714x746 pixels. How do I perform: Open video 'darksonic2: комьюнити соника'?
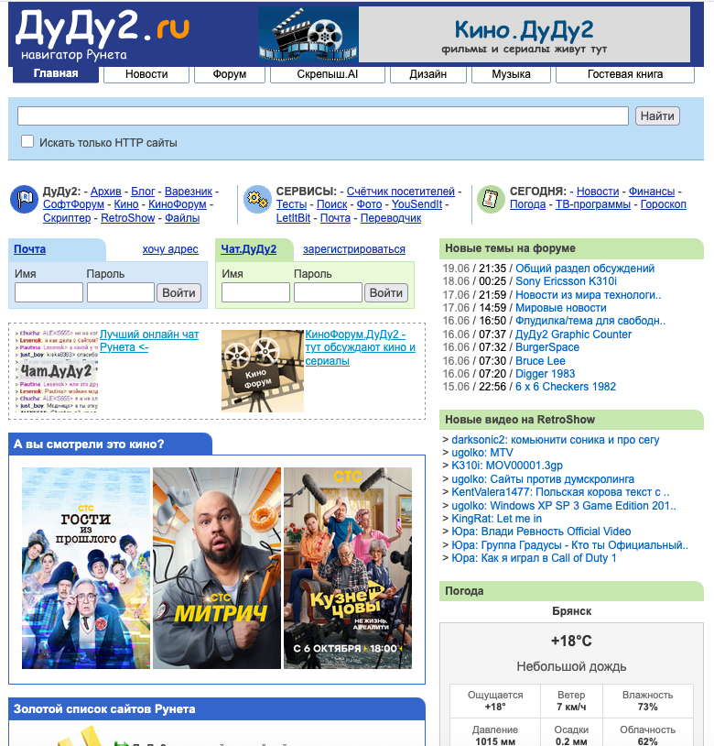[555, 440]
